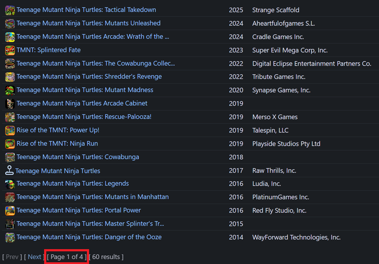Select the Super Evil Mega Corp, Inc. text
This screenshot has width=379, height=264.
pos(290,50)
